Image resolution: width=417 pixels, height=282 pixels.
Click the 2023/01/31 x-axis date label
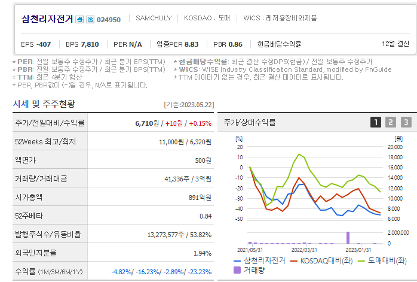pyautogui.click(x=358, y=250)
